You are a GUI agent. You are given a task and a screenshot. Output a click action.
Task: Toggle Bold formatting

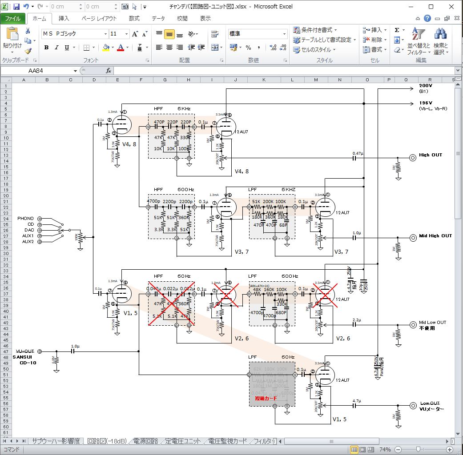(x=46, y=47)
